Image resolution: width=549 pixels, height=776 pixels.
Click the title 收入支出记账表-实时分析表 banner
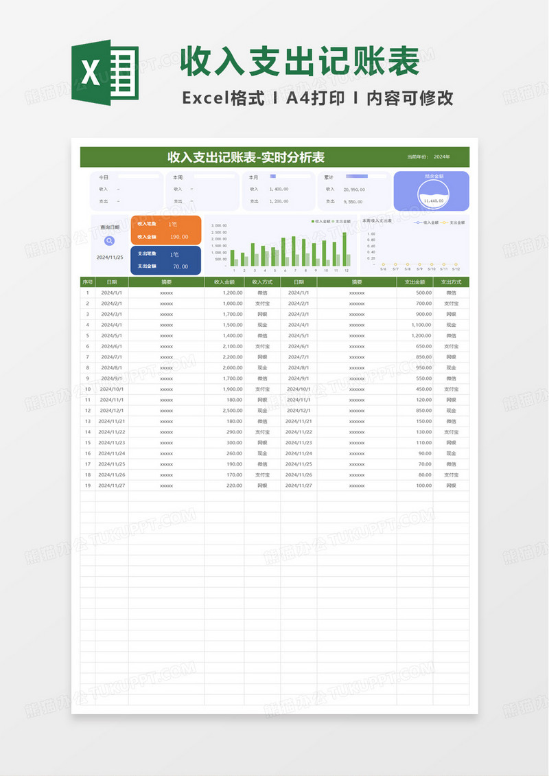point(246,157)
